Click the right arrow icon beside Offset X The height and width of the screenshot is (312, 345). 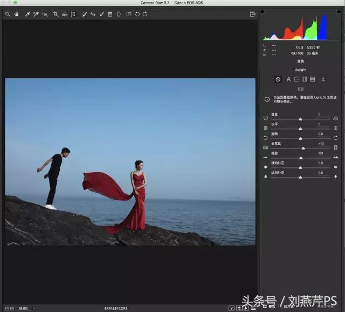pos(335,167)
